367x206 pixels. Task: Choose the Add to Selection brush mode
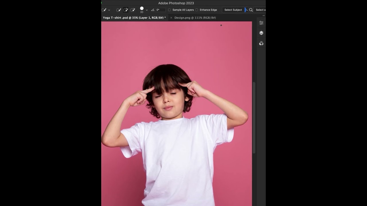pyautogui.click(x=126, y=10)
